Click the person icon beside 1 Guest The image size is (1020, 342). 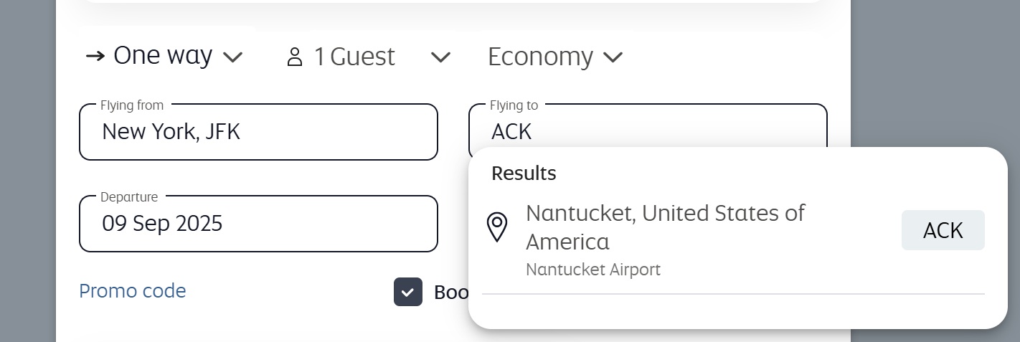[294, 57]
